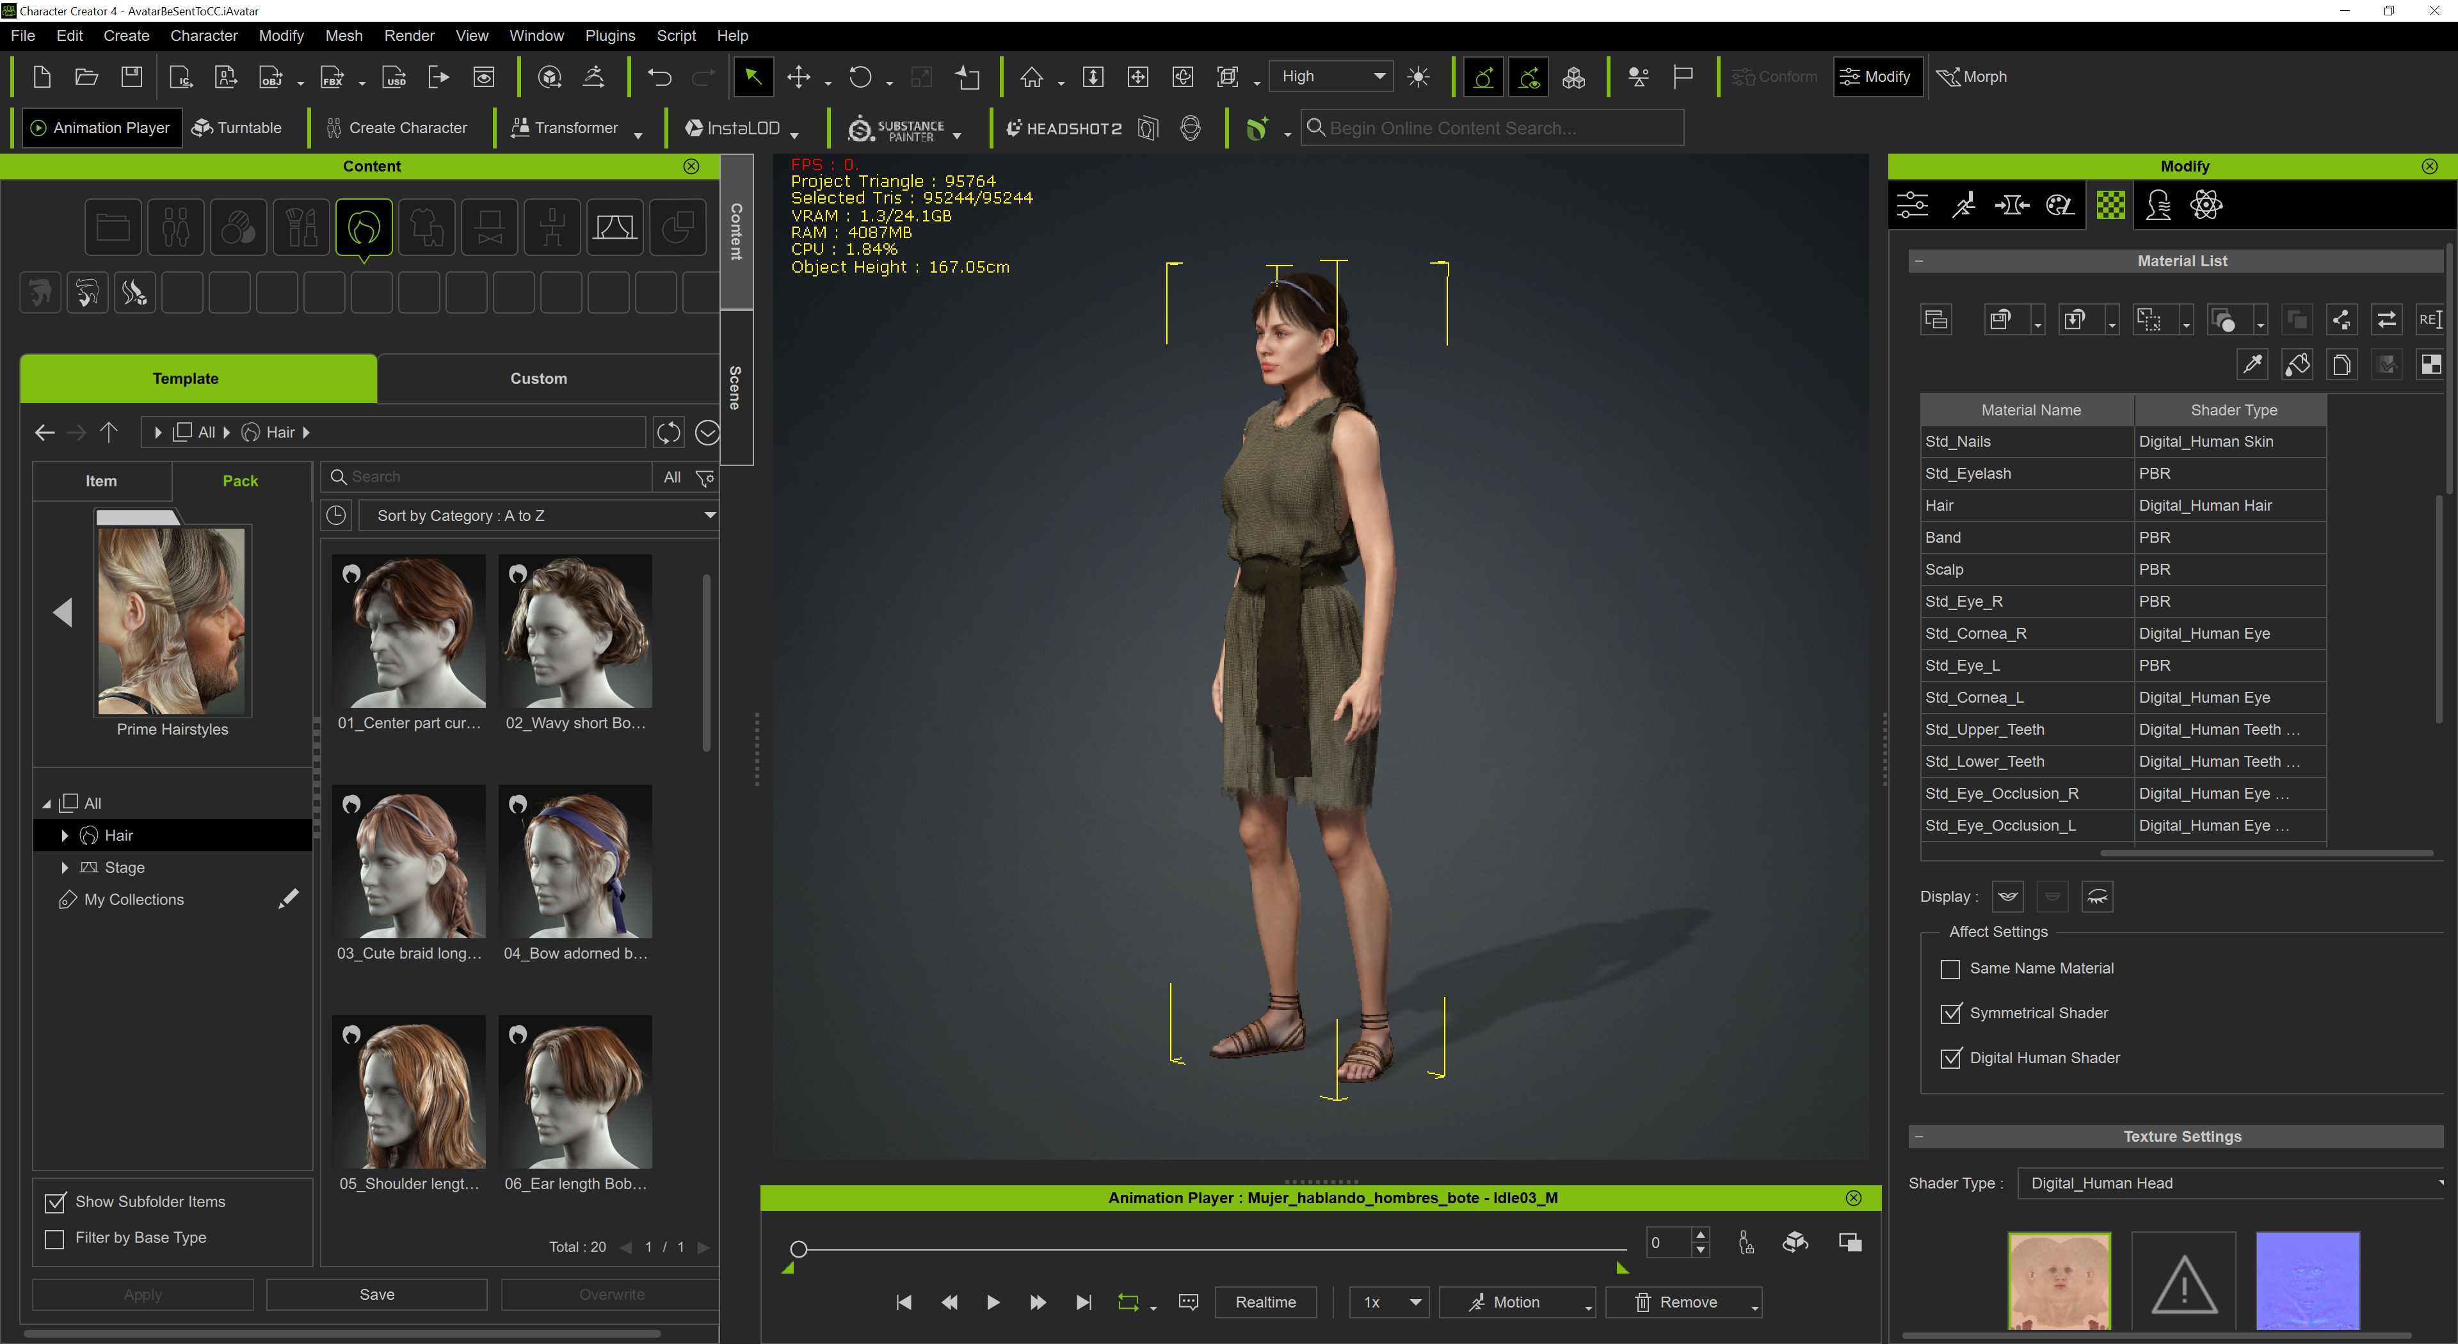
Task: Switch to the Item tab
Action: (101, 481)
